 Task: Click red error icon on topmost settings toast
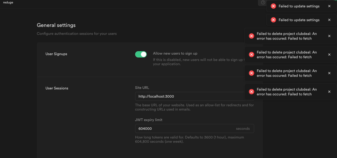point(273,6)
